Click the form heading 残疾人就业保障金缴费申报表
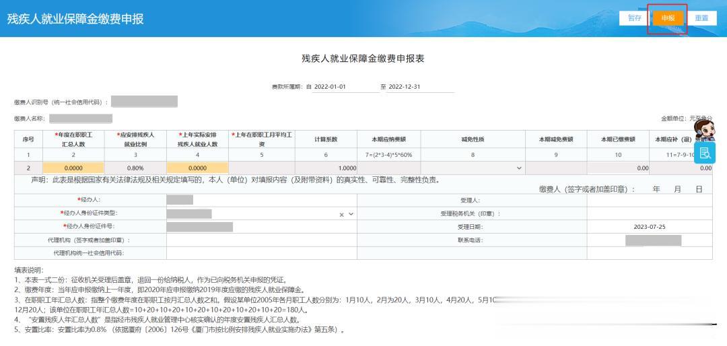 [x=363, y=59]
